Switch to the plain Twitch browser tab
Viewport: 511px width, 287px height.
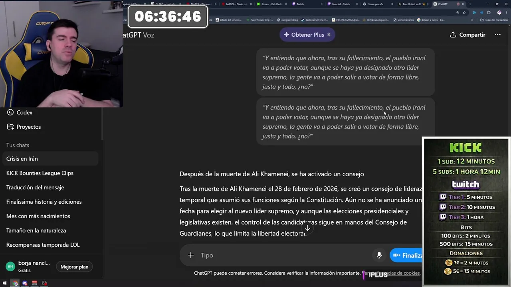[307, 4]
